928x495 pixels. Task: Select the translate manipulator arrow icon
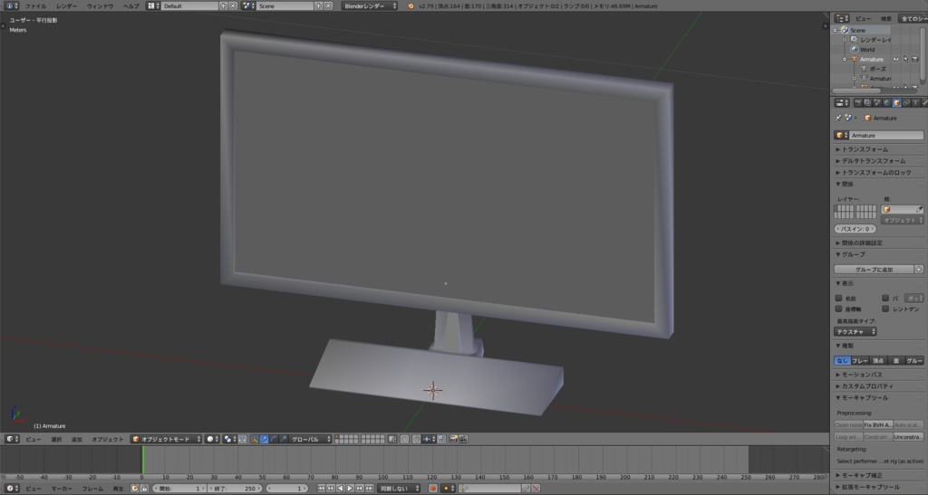point(264,439)
